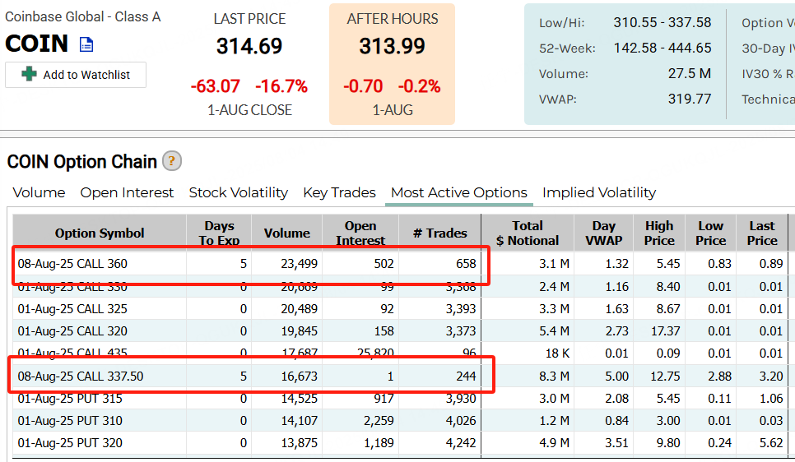Image resolution: width=795 pixels, height=462 pixels.
Task: Click the 52-Week range 142.58 - 444.65
Action: coord(662,49)
